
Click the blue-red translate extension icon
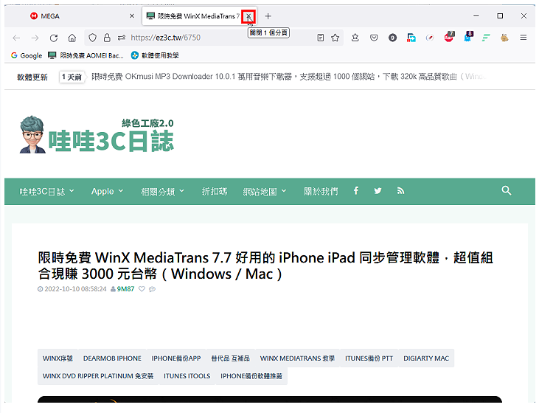coord(411,38)
